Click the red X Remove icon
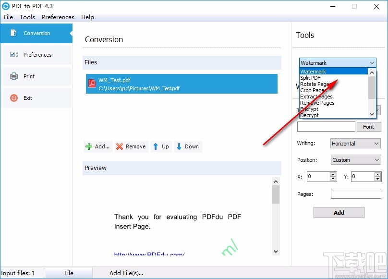The height and width of the screenshot is (279, 388). click(120, 146)
